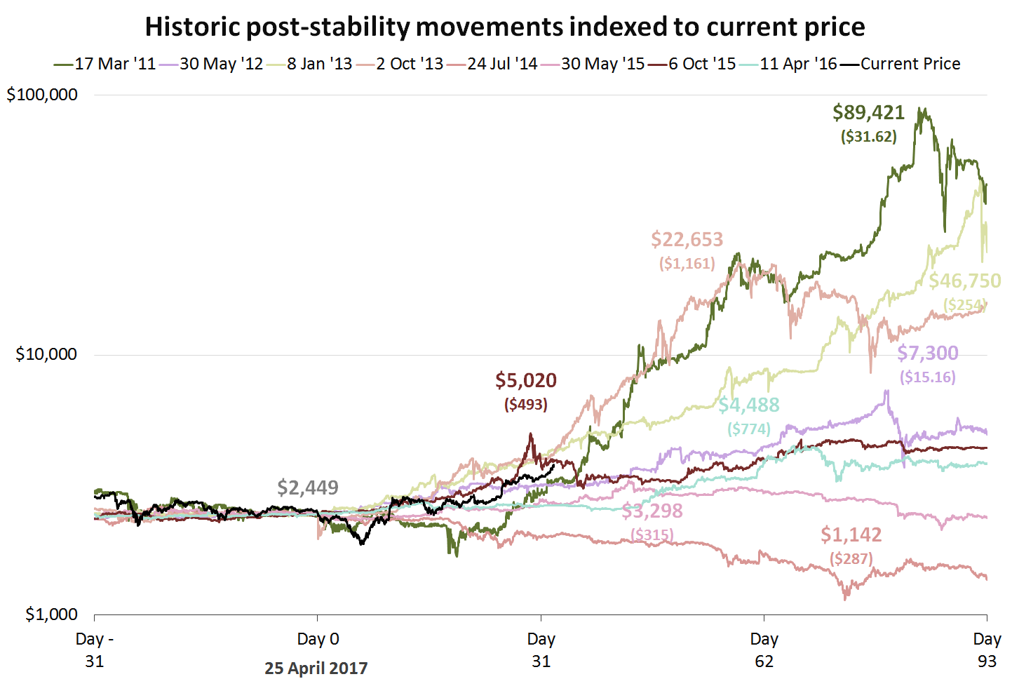This screenshot has width=1012, height=679.
Task: Click the Day 0 axis tick label
Action: pos(318,639)
